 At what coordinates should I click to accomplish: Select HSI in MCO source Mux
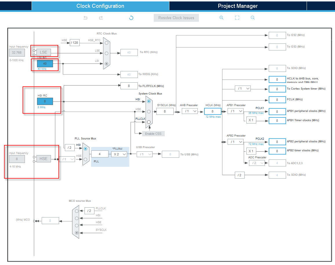click(x=77, y=218)
